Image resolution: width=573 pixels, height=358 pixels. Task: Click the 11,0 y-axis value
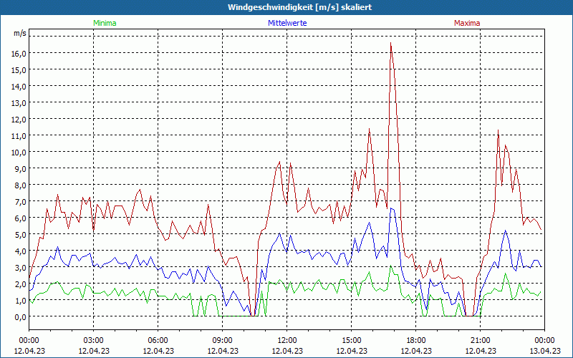19,135
